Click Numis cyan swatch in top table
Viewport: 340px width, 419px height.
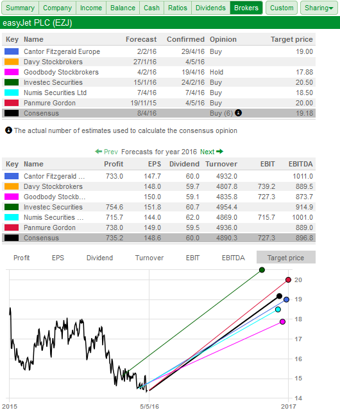point(12,93)
